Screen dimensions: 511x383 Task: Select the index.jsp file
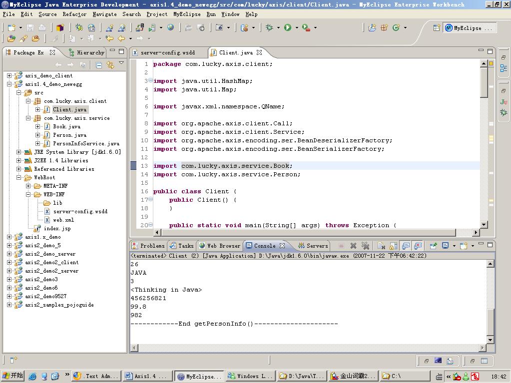tap(57, 228)
